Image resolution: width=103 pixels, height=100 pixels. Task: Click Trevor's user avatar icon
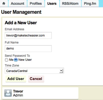click(x=8, y=93)
